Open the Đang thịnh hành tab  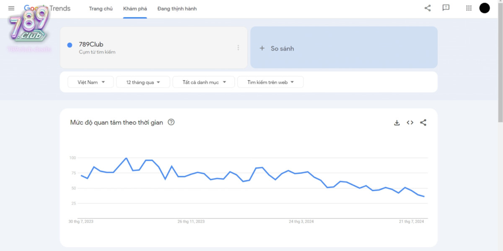point(177,8)
